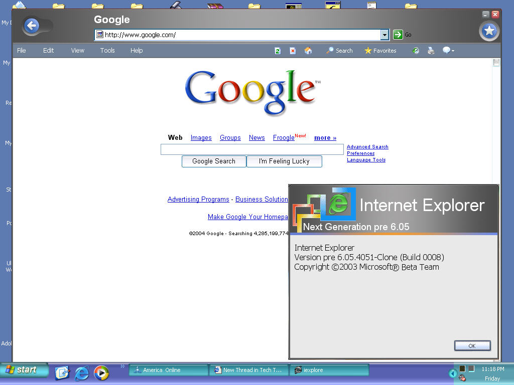Screen dimensions: 514x385
Task: Stop loading with the red X page icon
Action: [293, 51]
